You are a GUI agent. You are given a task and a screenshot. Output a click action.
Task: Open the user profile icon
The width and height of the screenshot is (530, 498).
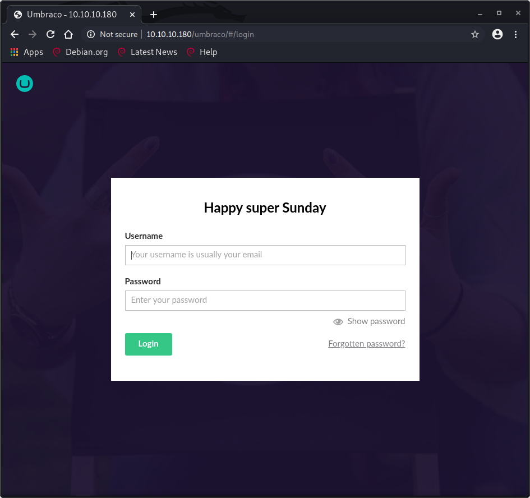point(497,34)
